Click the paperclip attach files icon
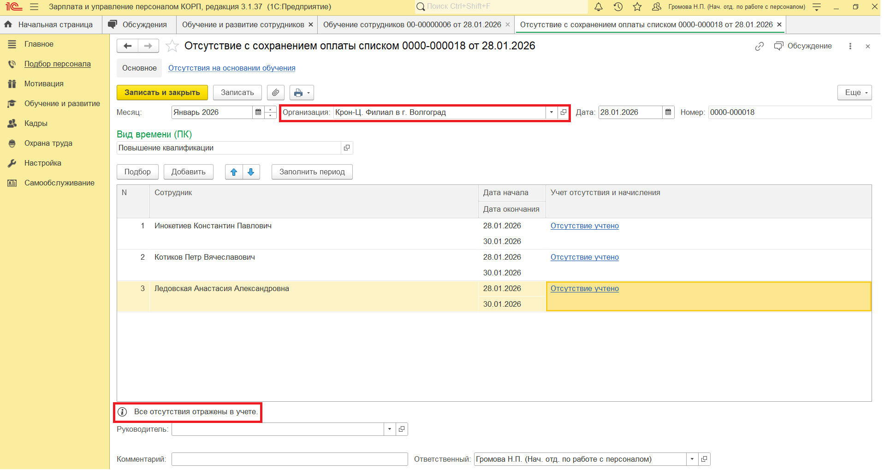Viewport: 884px width, 470px height. pyautogui.click(x=275, y=93)
